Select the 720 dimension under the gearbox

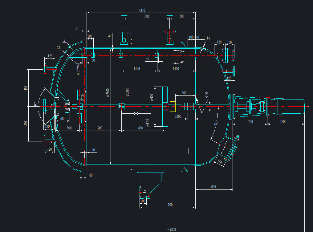point(250,121)
